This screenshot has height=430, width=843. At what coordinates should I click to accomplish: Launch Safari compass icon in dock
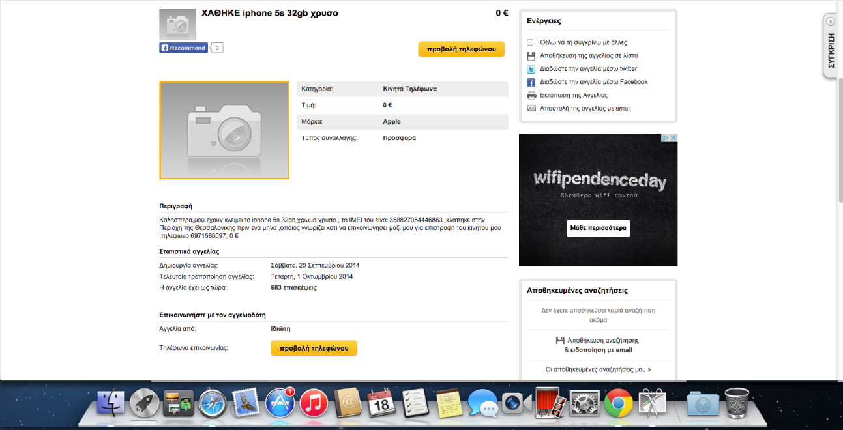[213, 403]
